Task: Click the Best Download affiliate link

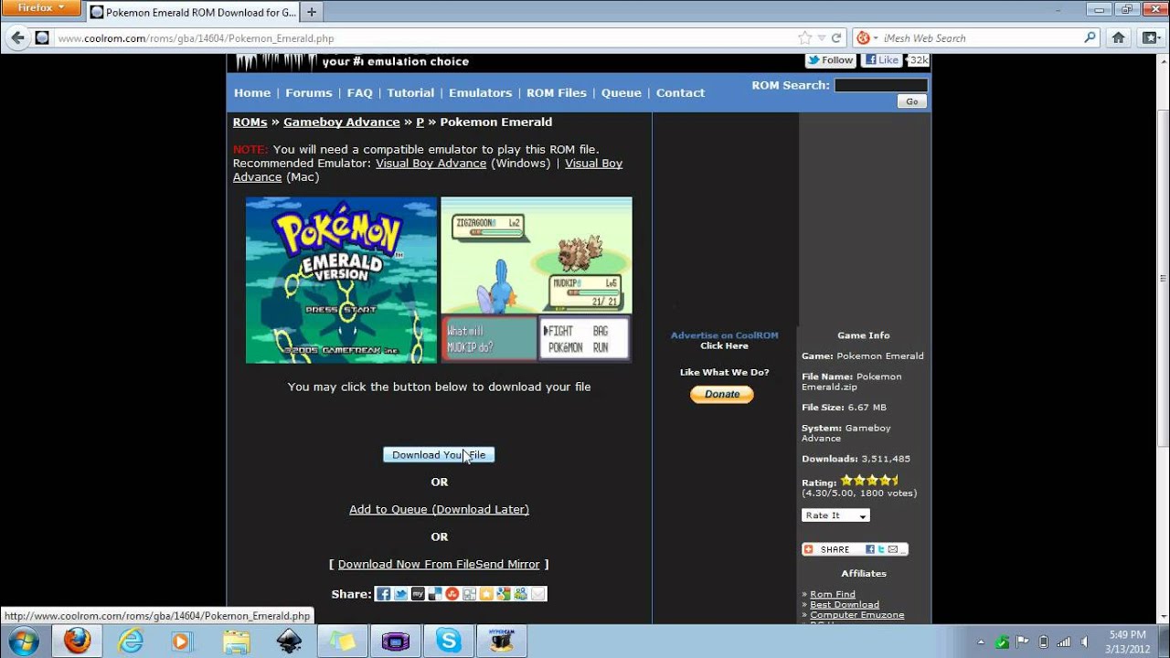Action: [845, 605]
